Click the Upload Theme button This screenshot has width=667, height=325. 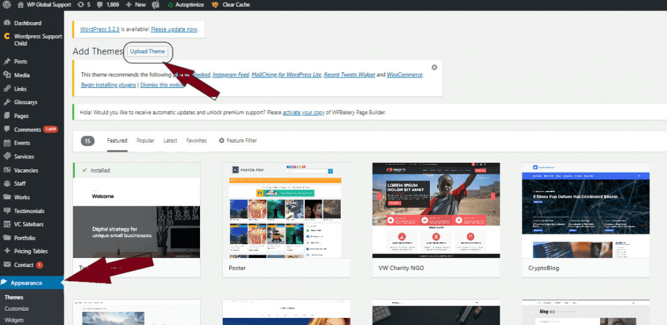148,51
